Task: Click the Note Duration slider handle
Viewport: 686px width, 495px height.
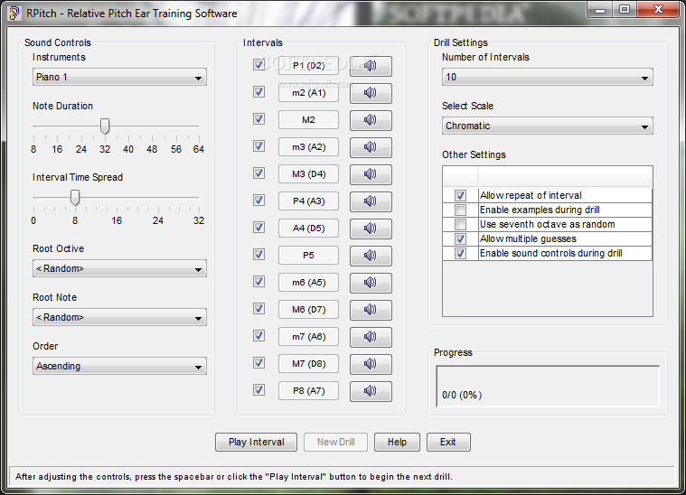Action: tap(105, 126)
